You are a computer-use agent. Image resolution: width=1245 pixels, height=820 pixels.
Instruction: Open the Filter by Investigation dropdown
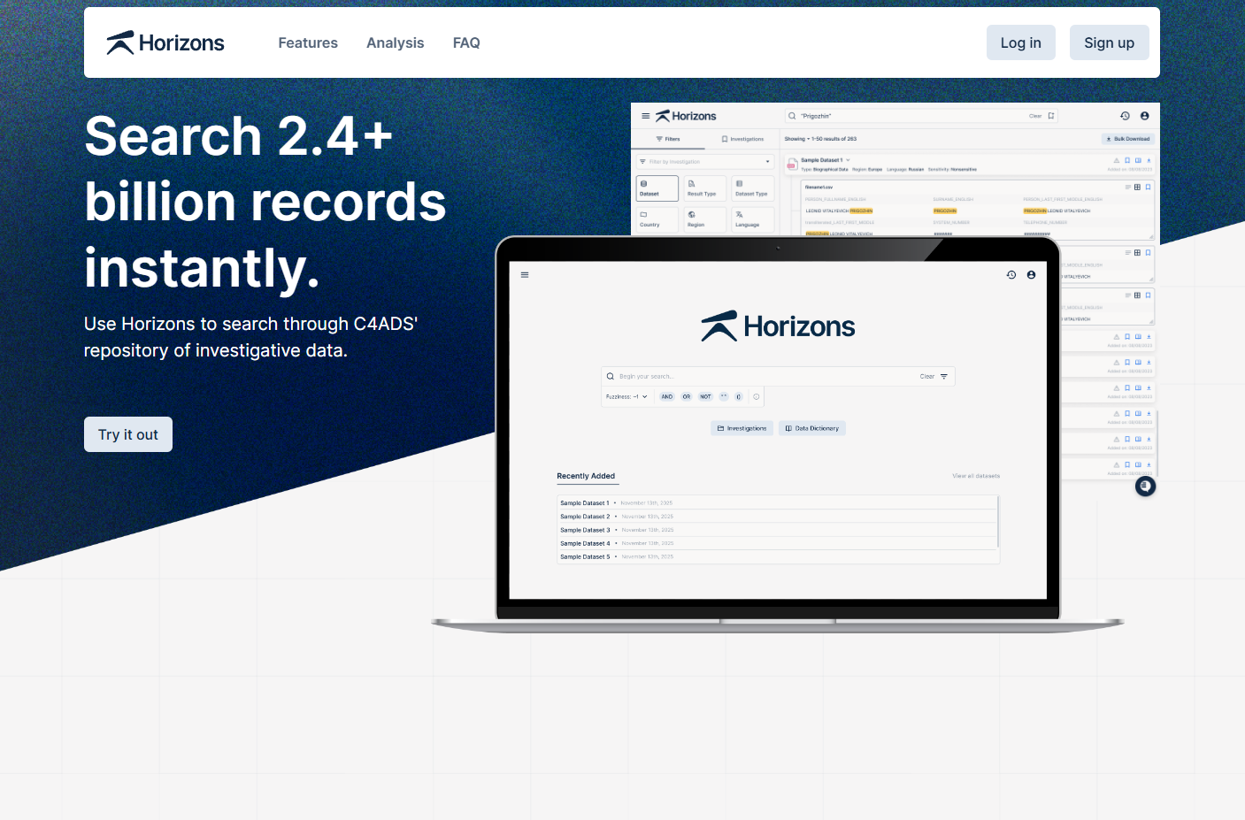(x=705, y=162)
